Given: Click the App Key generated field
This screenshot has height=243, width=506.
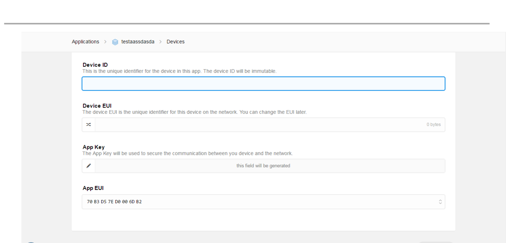Looking at the screenshot, I should pos(263,166).
